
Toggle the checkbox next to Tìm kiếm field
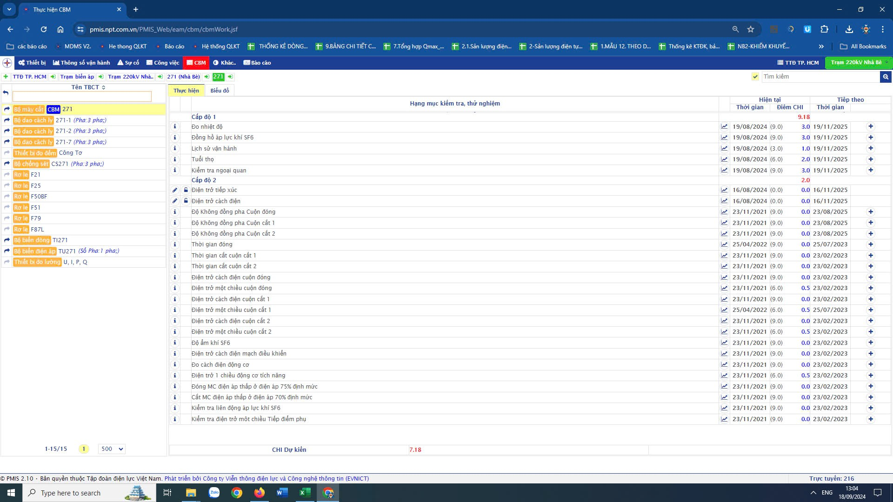755,77
